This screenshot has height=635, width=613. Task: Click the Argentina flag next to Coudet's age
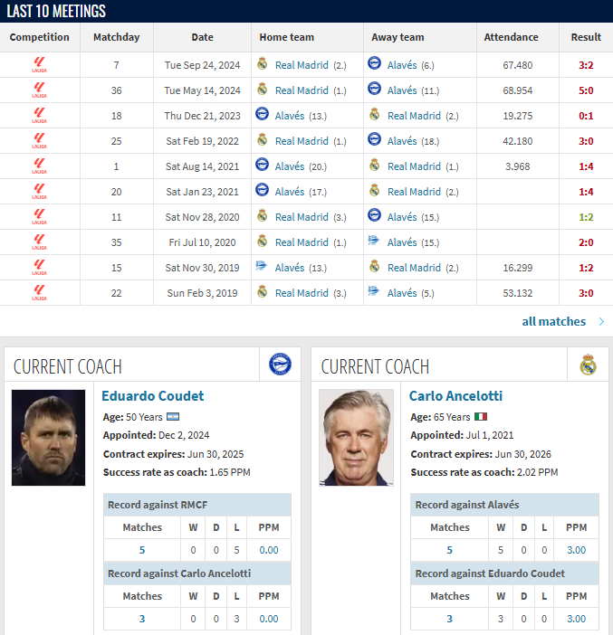(x=173, y=417)
